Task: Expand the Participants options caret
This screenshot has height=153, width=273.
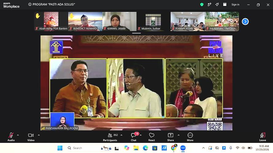Action: (121, 135)
